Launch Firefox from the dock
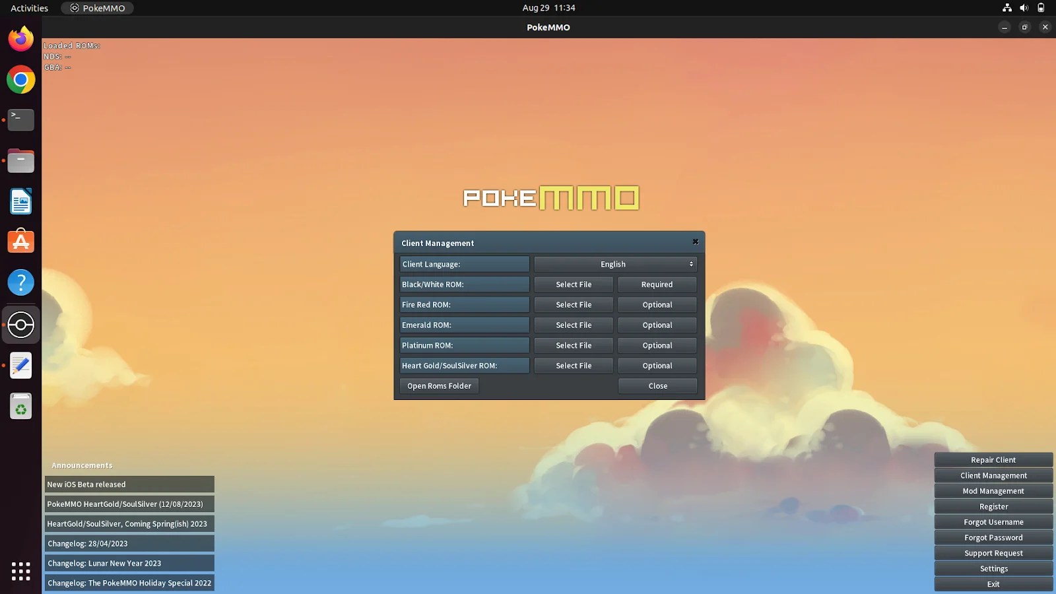Image resolution: width=1056 pixels, height=594 pixels. coord(20,39)
